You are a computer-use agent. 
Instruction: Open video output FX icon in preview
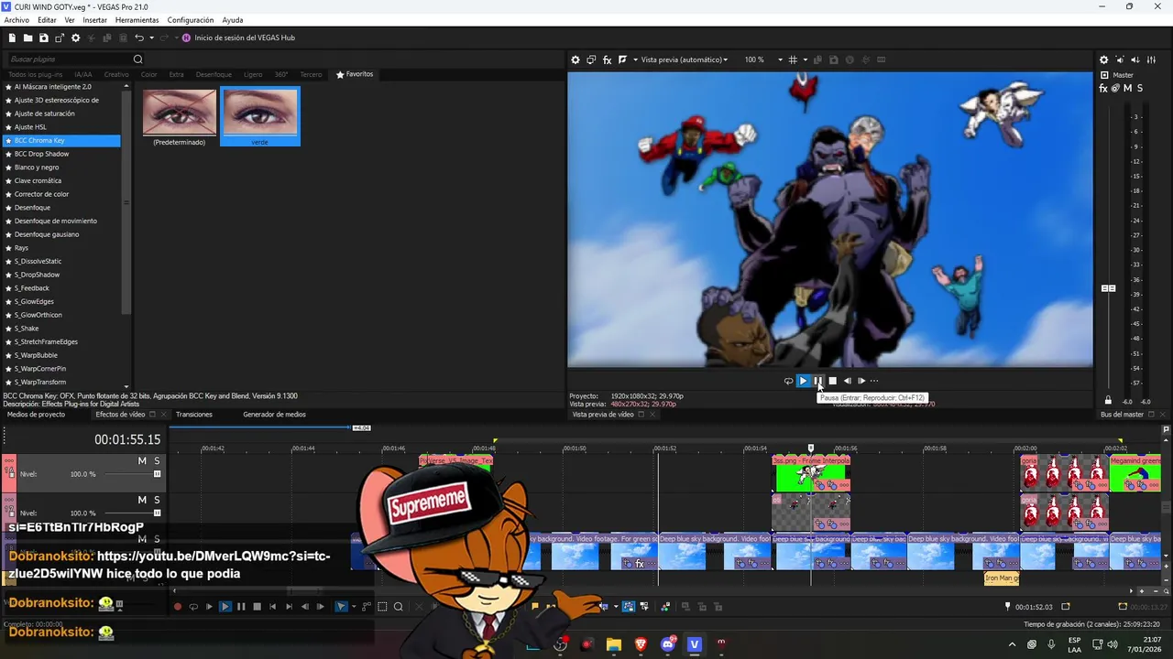(607, 59)
